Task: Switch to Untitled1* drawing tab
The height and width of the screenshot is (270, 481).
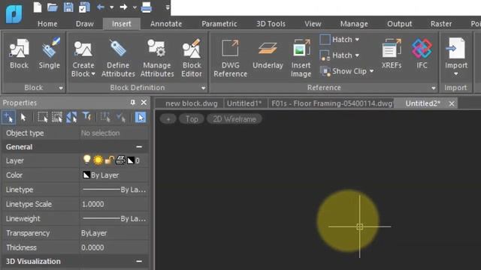Action: coord(244,103)
